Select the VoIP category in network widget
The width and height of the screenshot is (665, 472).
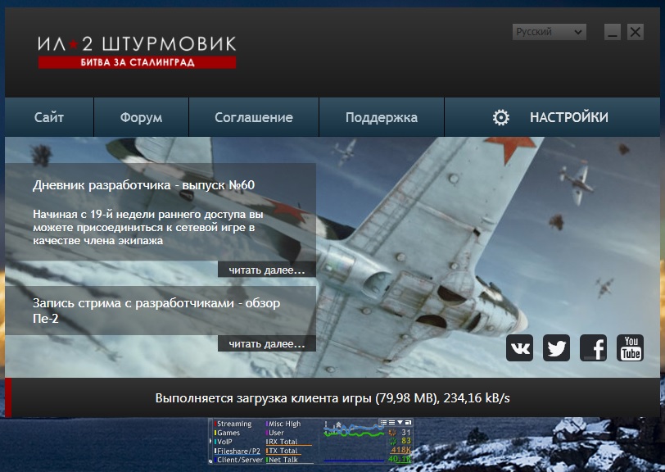pyautogui.click(x=224, y=442)
